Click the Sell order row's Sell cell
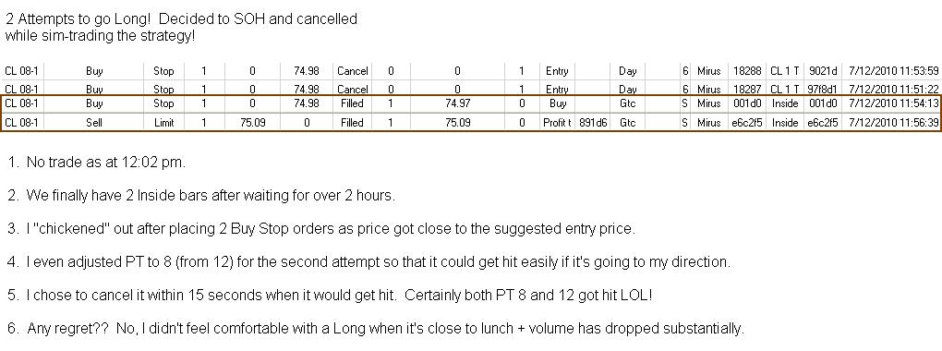Image resolution: width=942 pixels, height=351 pixels. tap(94, 123)
